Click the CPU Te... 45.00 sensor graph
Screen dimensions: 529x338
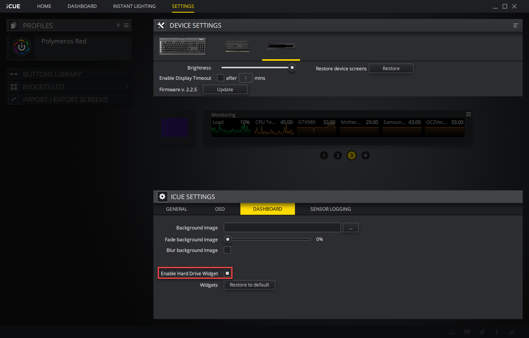click(x=274, y=128)
